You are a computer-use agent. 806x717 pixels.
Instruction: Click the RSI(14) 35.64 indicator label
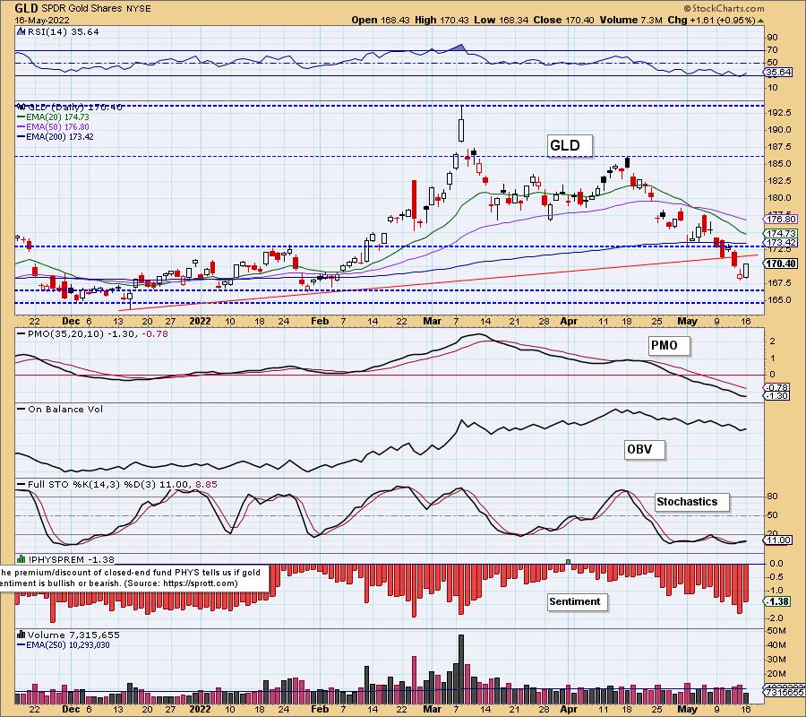coord(63,32)
